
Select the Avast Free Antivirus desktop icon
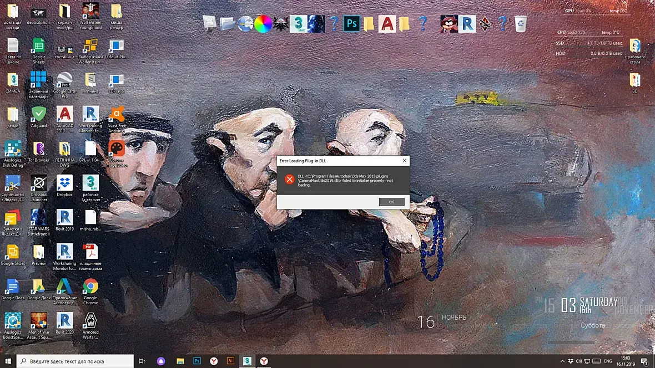tap(116, 119)
